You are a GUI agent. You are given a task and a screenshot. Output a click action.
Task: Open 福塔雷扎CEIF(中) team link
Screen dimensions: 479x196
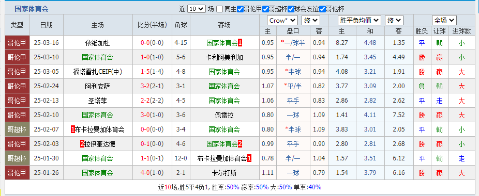click(97, 72)
